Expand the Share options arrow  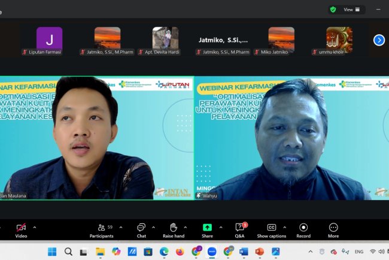(221, 227)
